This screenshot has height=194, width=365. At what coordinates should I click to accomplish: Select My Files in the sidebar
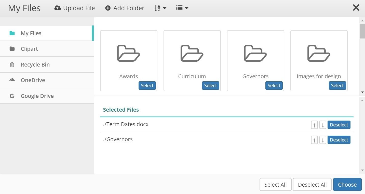click(47, 33)
